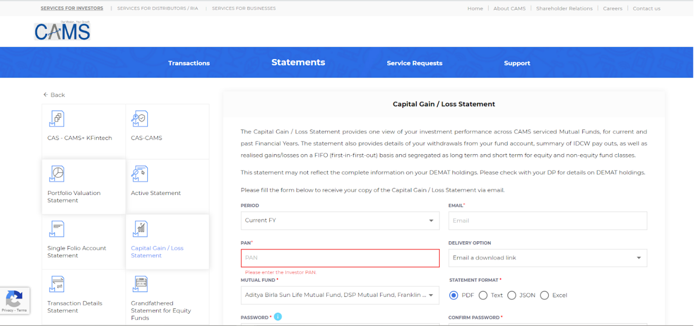Screen dimensions: 694x326
Task: Select the Active Statement icon
Action: pyautogui.click(x=140, y=174)
